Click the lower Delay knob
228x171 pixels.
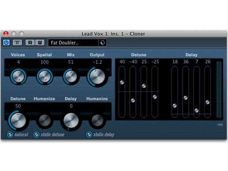click(x=71, y=121)
